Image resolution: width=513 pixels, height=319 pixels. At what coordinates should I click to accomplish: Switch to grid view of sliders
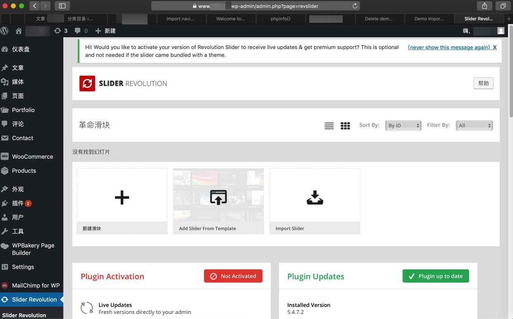click(345, 126)
